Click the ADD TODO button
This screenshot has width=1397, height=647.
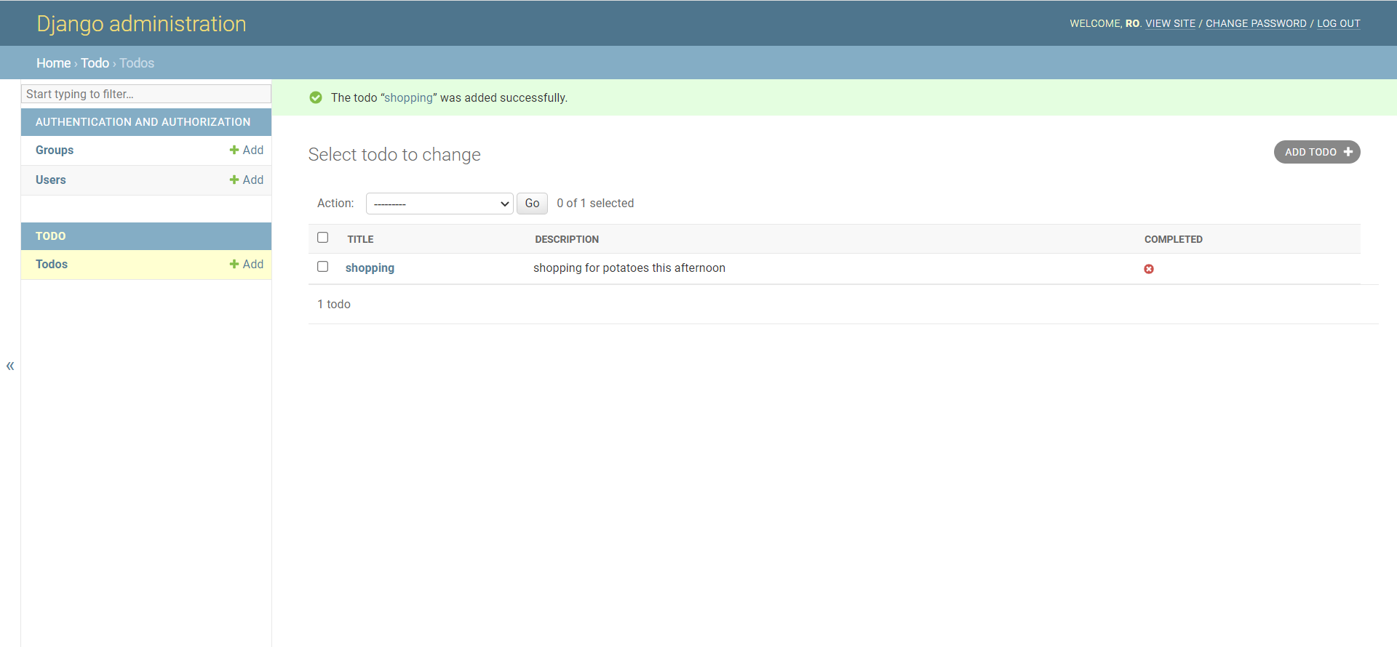[1317, 152]
